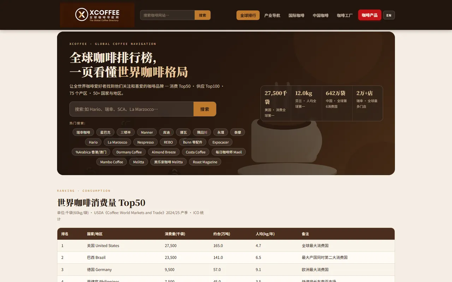Open the 全球排行 nav tab
The height and width of the screenshot is (282, 452).
[x=248, y=15]
